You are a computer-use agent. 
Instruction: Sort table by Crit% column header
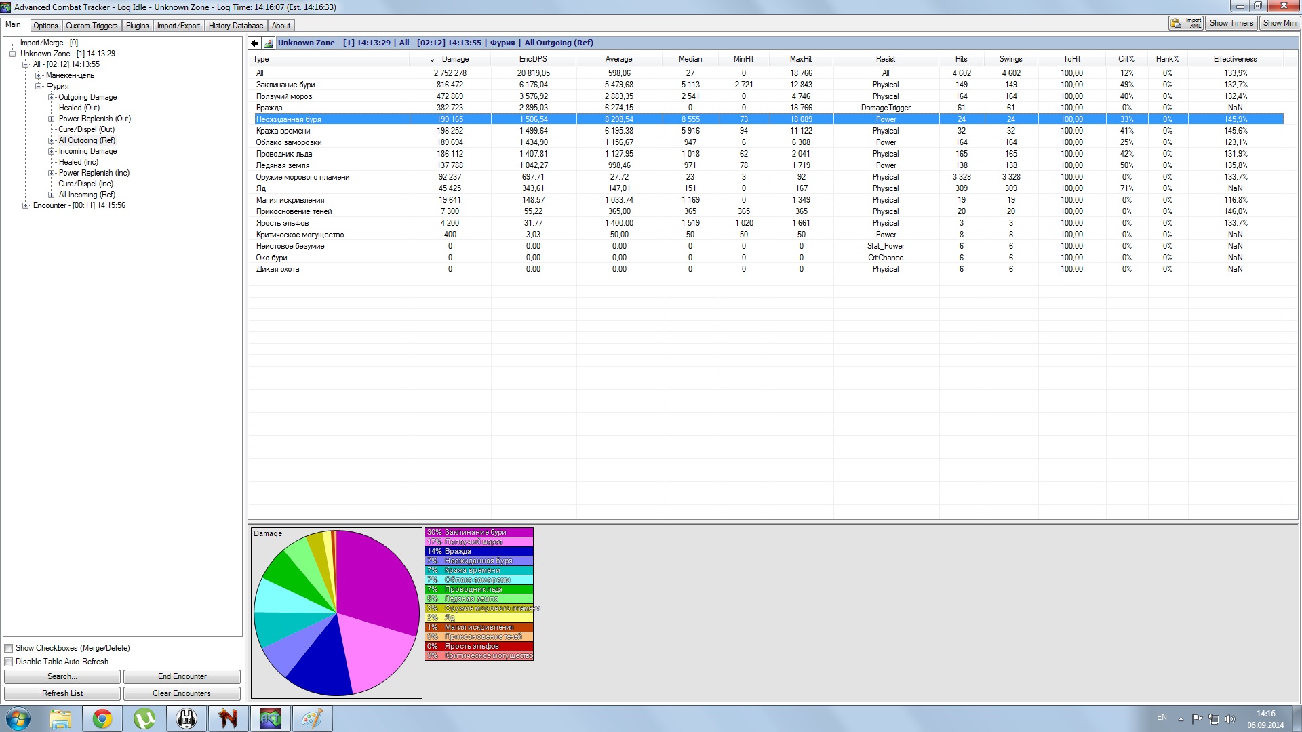pyautogui.click(x=1126, y=59)
